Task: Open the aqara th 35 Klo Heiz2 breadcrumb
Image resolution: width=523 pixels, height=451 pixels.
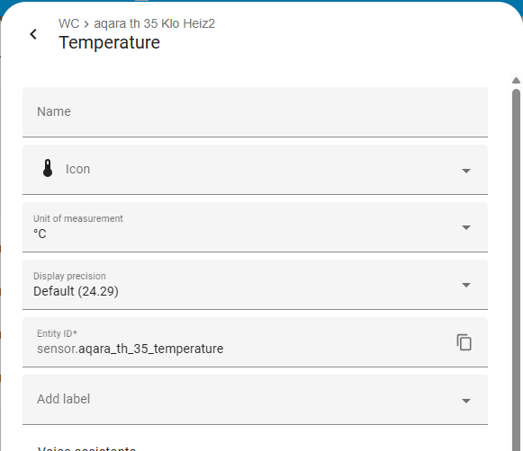Action: coord(155,23)
